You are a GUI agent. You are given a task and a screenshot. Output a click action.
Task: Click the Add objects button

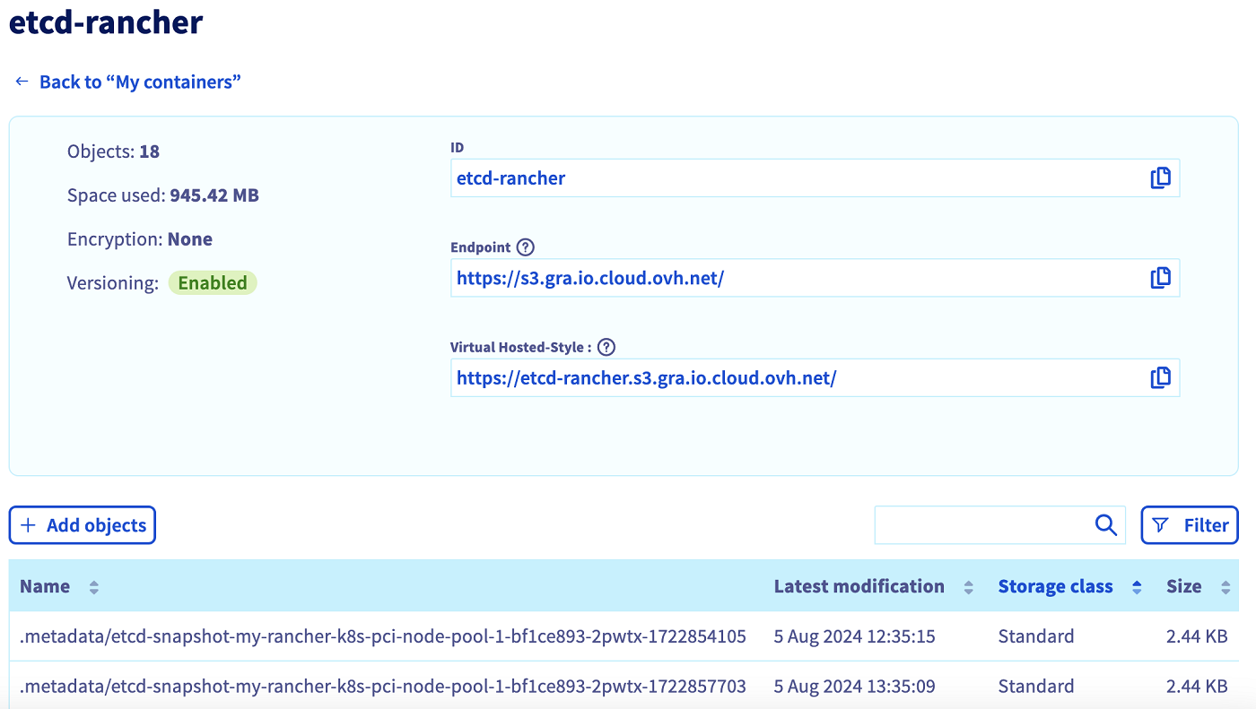(x=82, y=524)
